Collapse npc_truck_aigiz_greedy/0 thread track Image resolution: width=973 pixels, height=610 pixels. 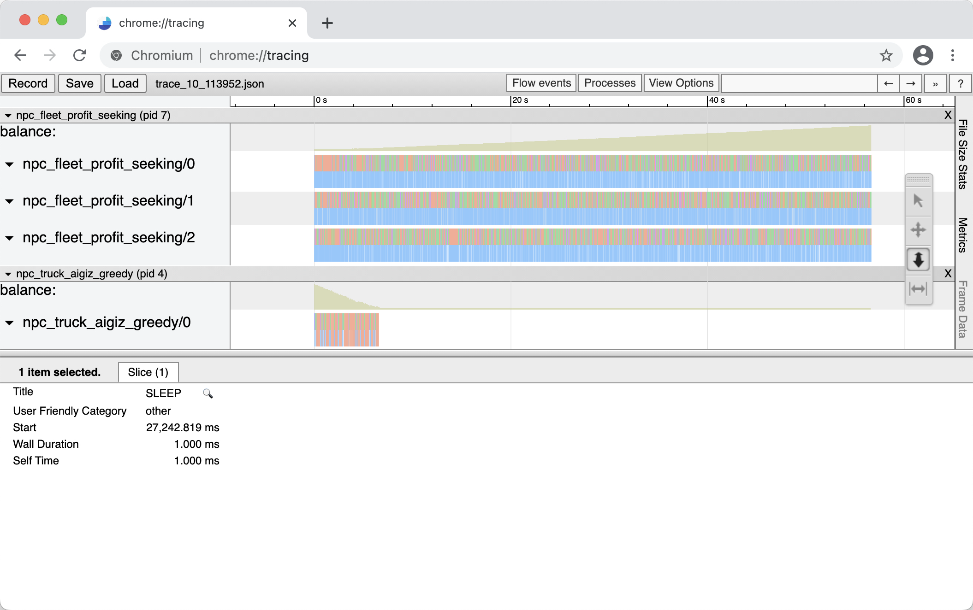pyautogui.click(x=9, y=323)
